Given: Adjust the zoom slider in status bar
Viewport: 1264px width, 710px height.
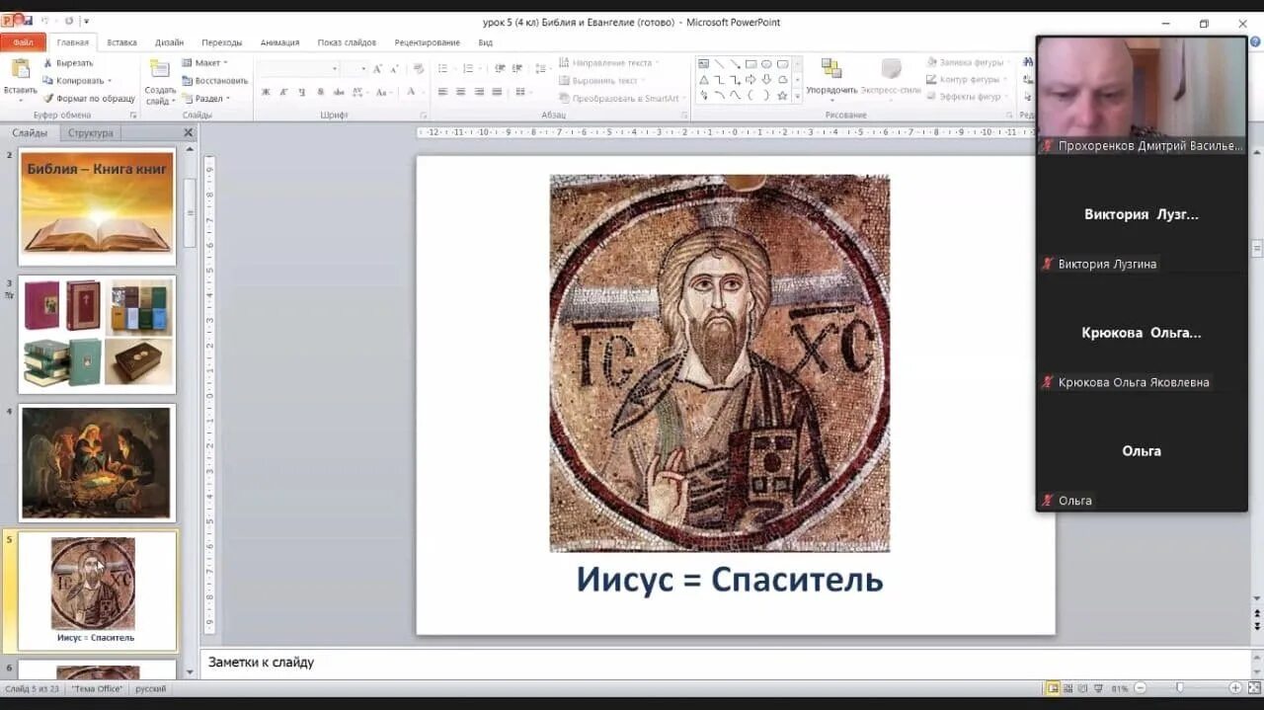Looking at the screenshot, I should [1178, 687].
